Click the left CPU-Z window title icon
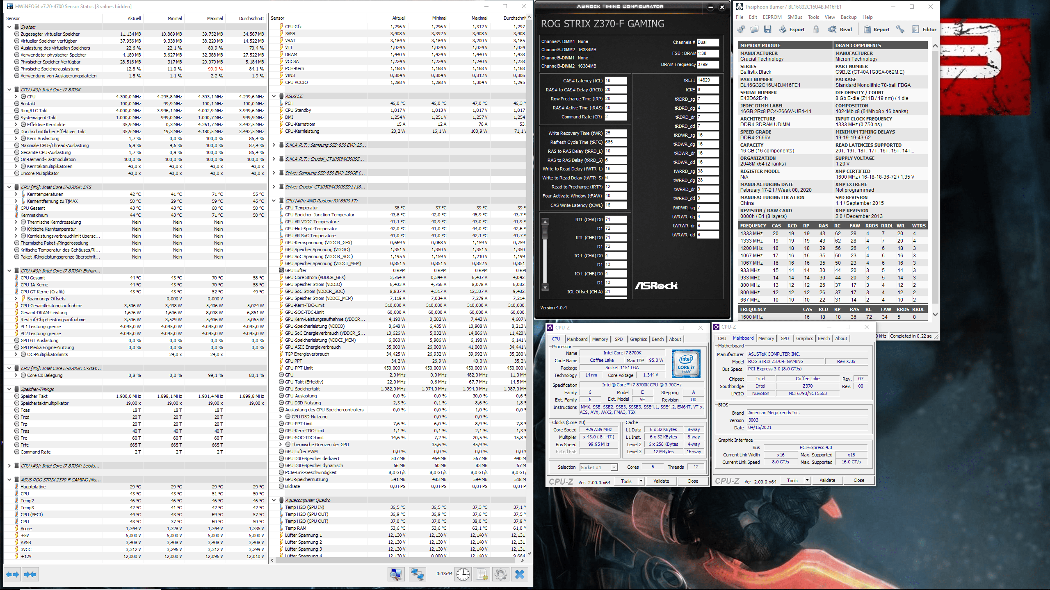The image size is (1050, 590). click(550, 328)
